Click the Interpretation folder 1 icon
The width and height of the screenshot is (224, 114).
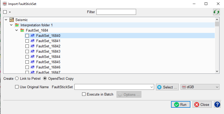[17, 25]
